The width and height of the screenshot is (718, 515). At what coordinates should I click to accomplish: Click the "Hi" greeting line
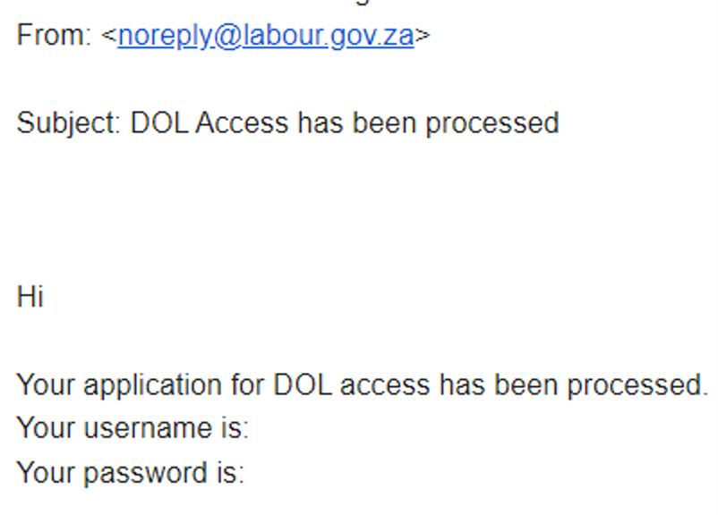pyautogui.click(x=30, y=296)
